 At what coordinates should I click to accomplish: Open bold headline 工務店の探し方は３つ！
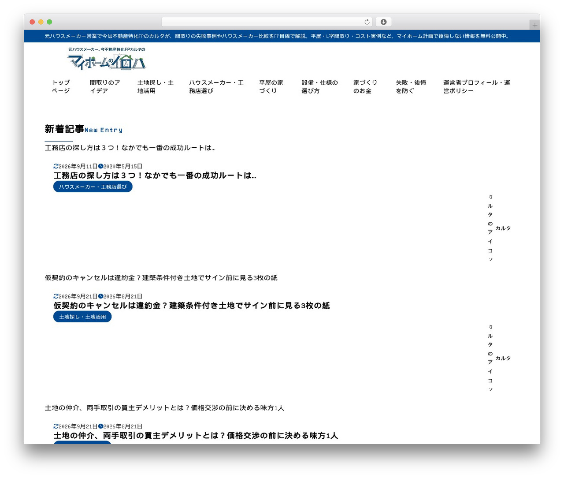tap(155, 176)
